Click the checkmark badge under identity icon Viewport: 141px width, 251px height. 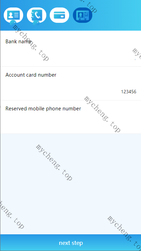tap(12, 23)
